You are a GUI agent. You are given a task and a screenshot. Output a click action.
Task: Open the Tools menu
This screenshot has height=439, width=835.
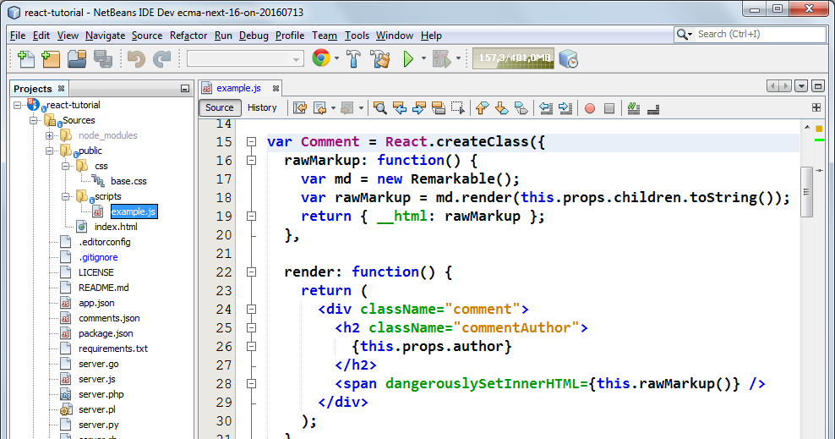click(357, 36)
